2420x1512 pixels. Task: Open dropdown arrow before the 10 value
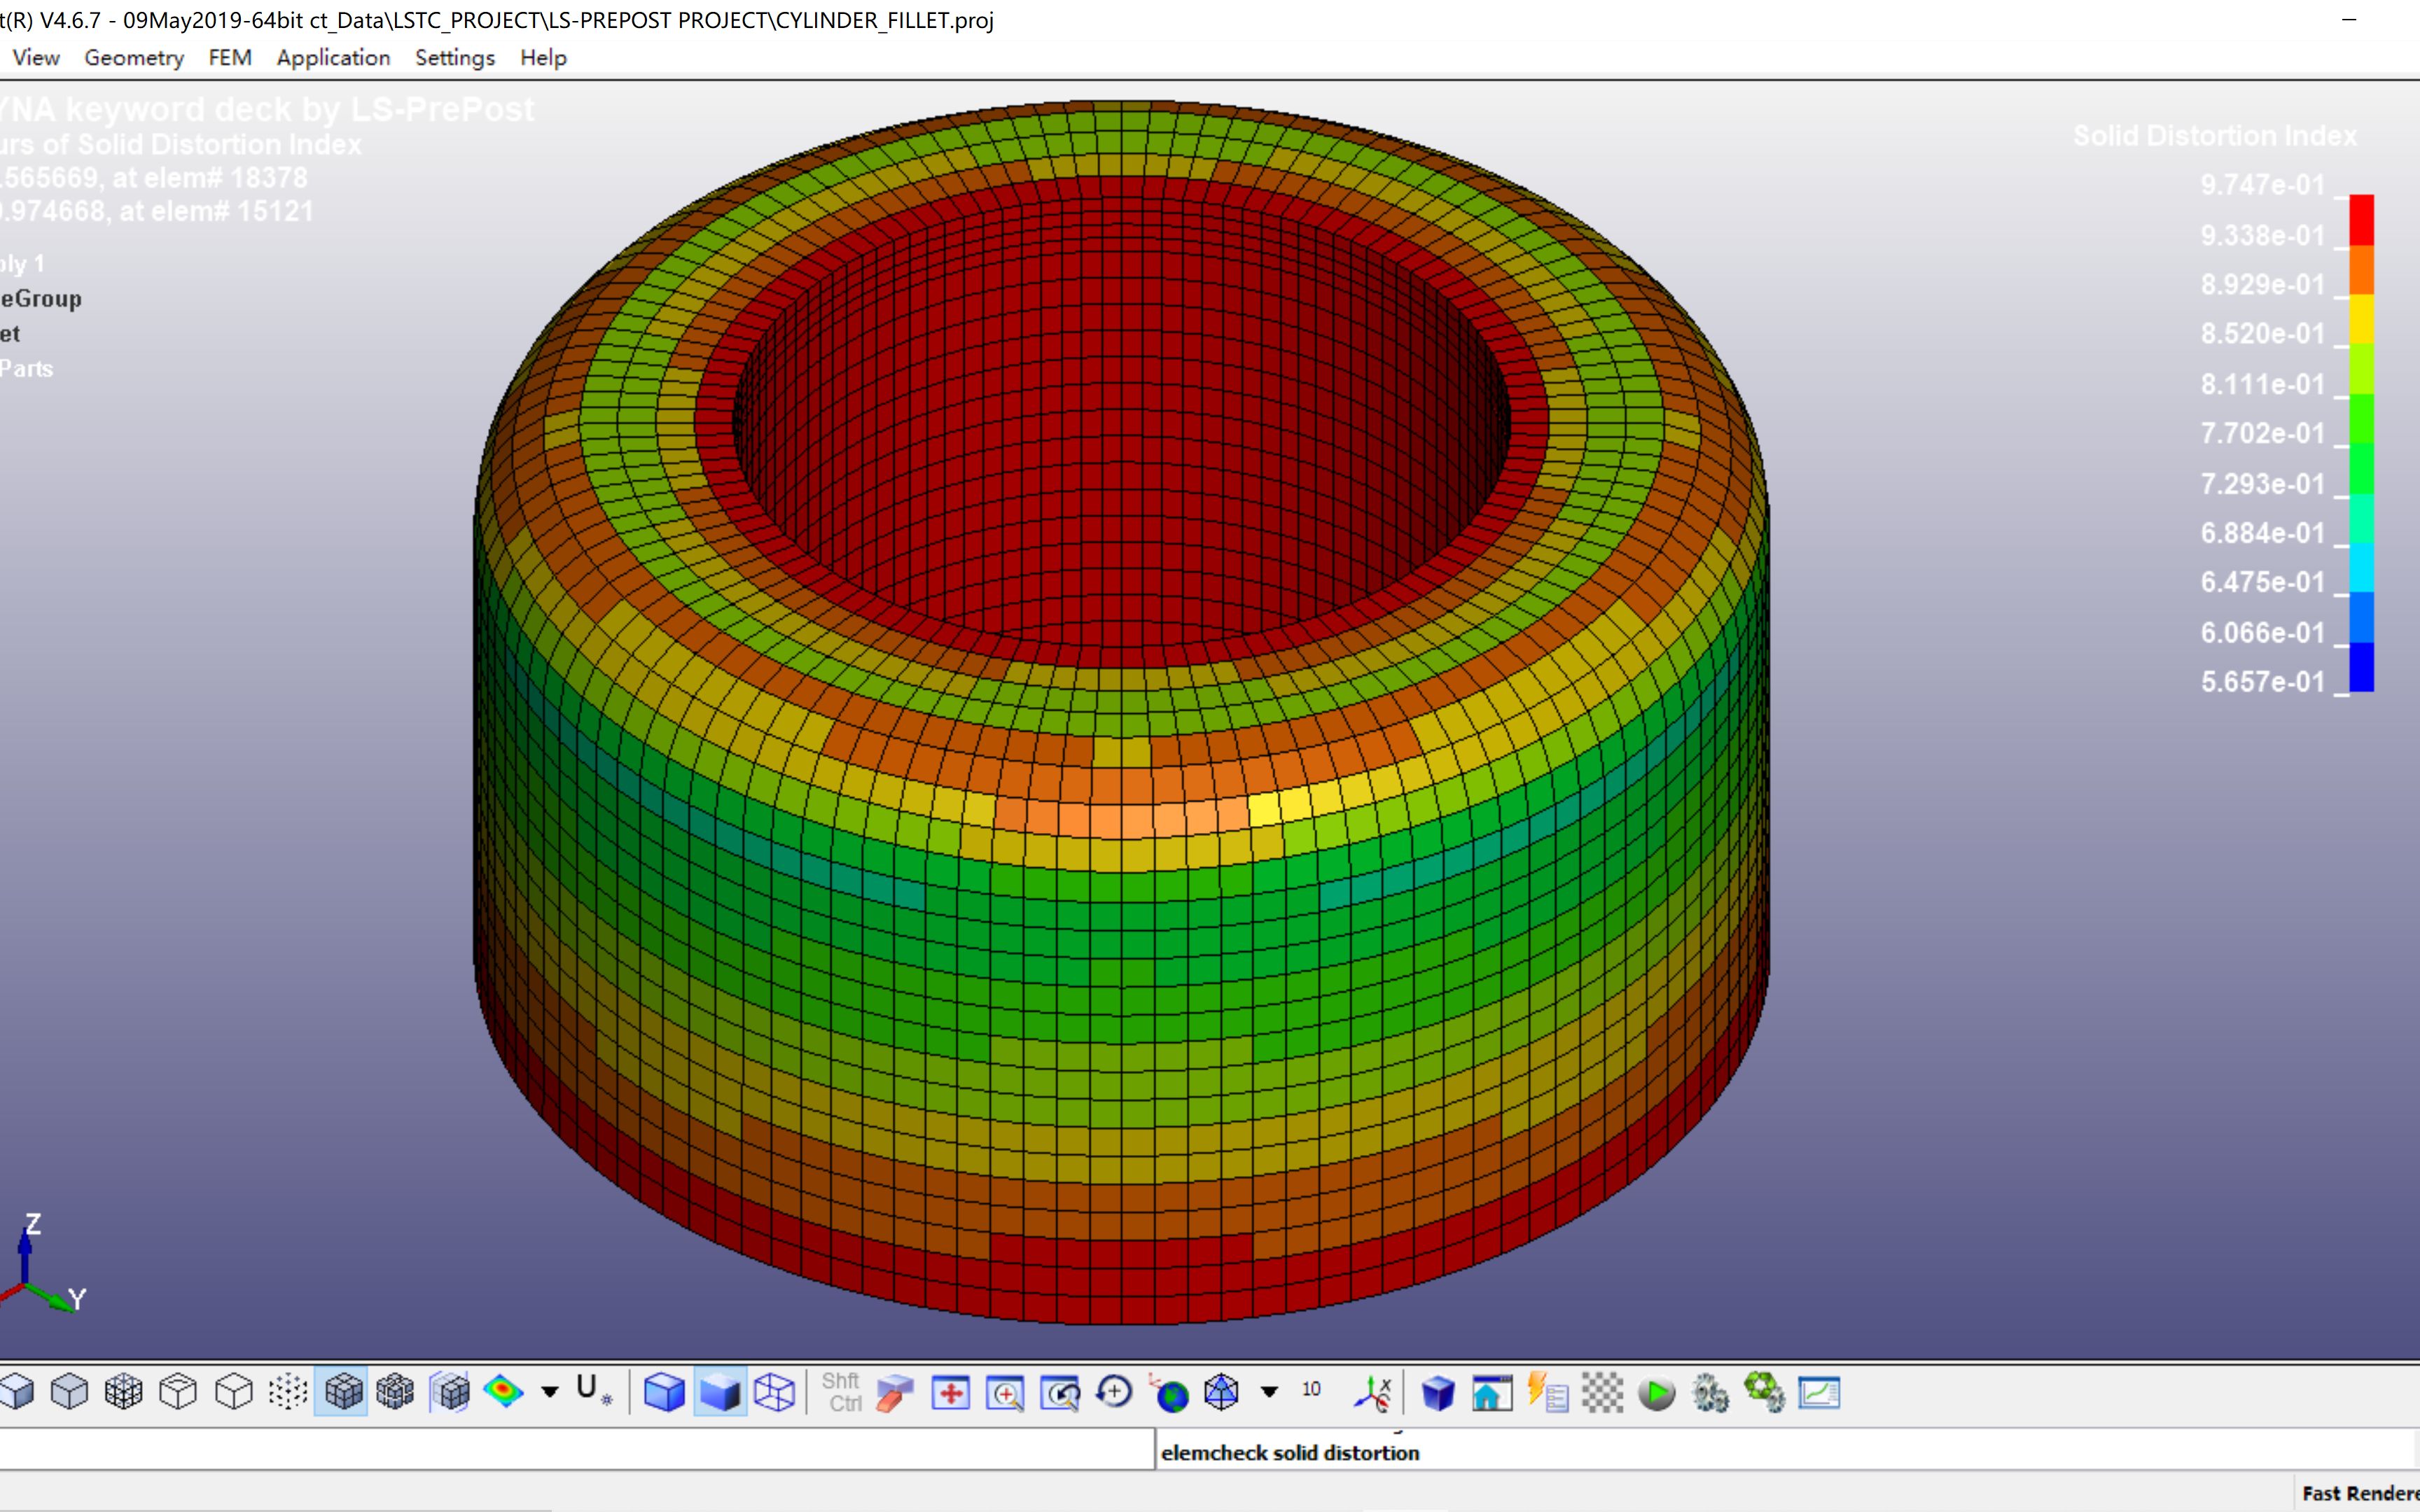1269,1391
